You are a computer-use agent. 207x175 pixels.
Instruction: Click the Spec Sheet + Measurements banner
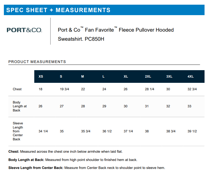click(x=58, y=10)
